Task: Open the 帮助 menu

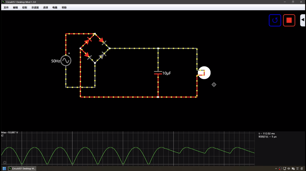Action: [x=64, y=7]
